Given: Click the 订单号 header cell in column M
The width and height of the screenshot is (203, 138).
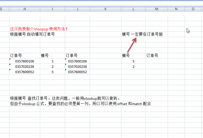Looking at the screenshot, I should coord(156,56).
